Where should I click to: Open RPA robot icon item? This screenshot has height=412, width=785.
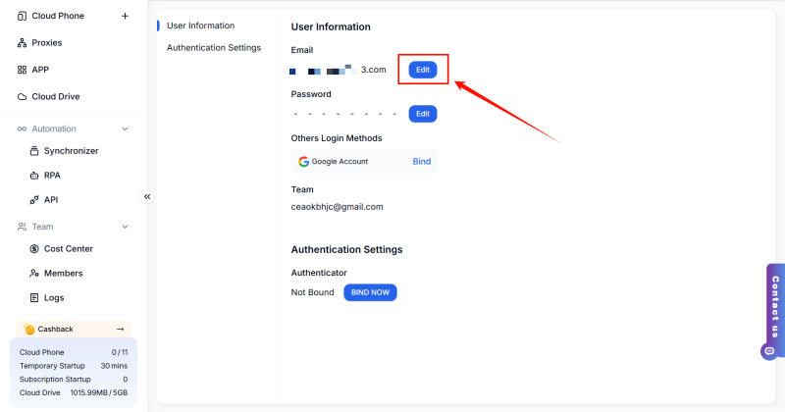click(x=35, y=176)
